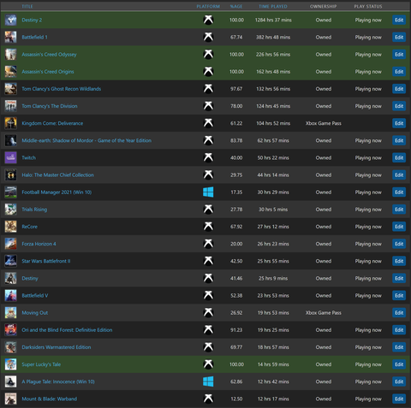Click the Xbox icon for Super Lucky's Tale
The image size is (411, 408).
click(x=208, y=364)
